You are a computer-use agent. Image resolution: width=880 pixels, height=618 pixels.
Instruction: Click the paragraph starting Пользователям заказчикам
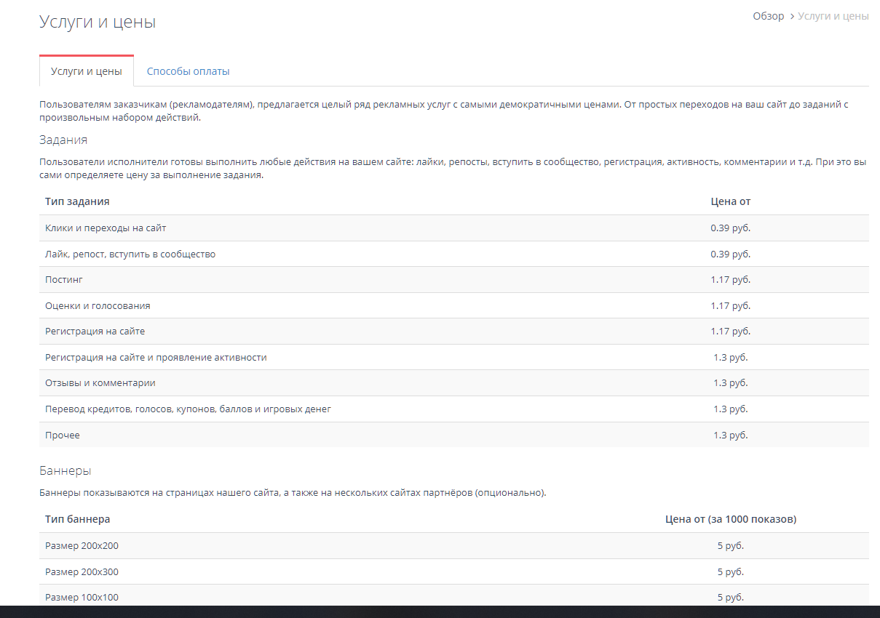pyautogui.click(x=444, y=111)
